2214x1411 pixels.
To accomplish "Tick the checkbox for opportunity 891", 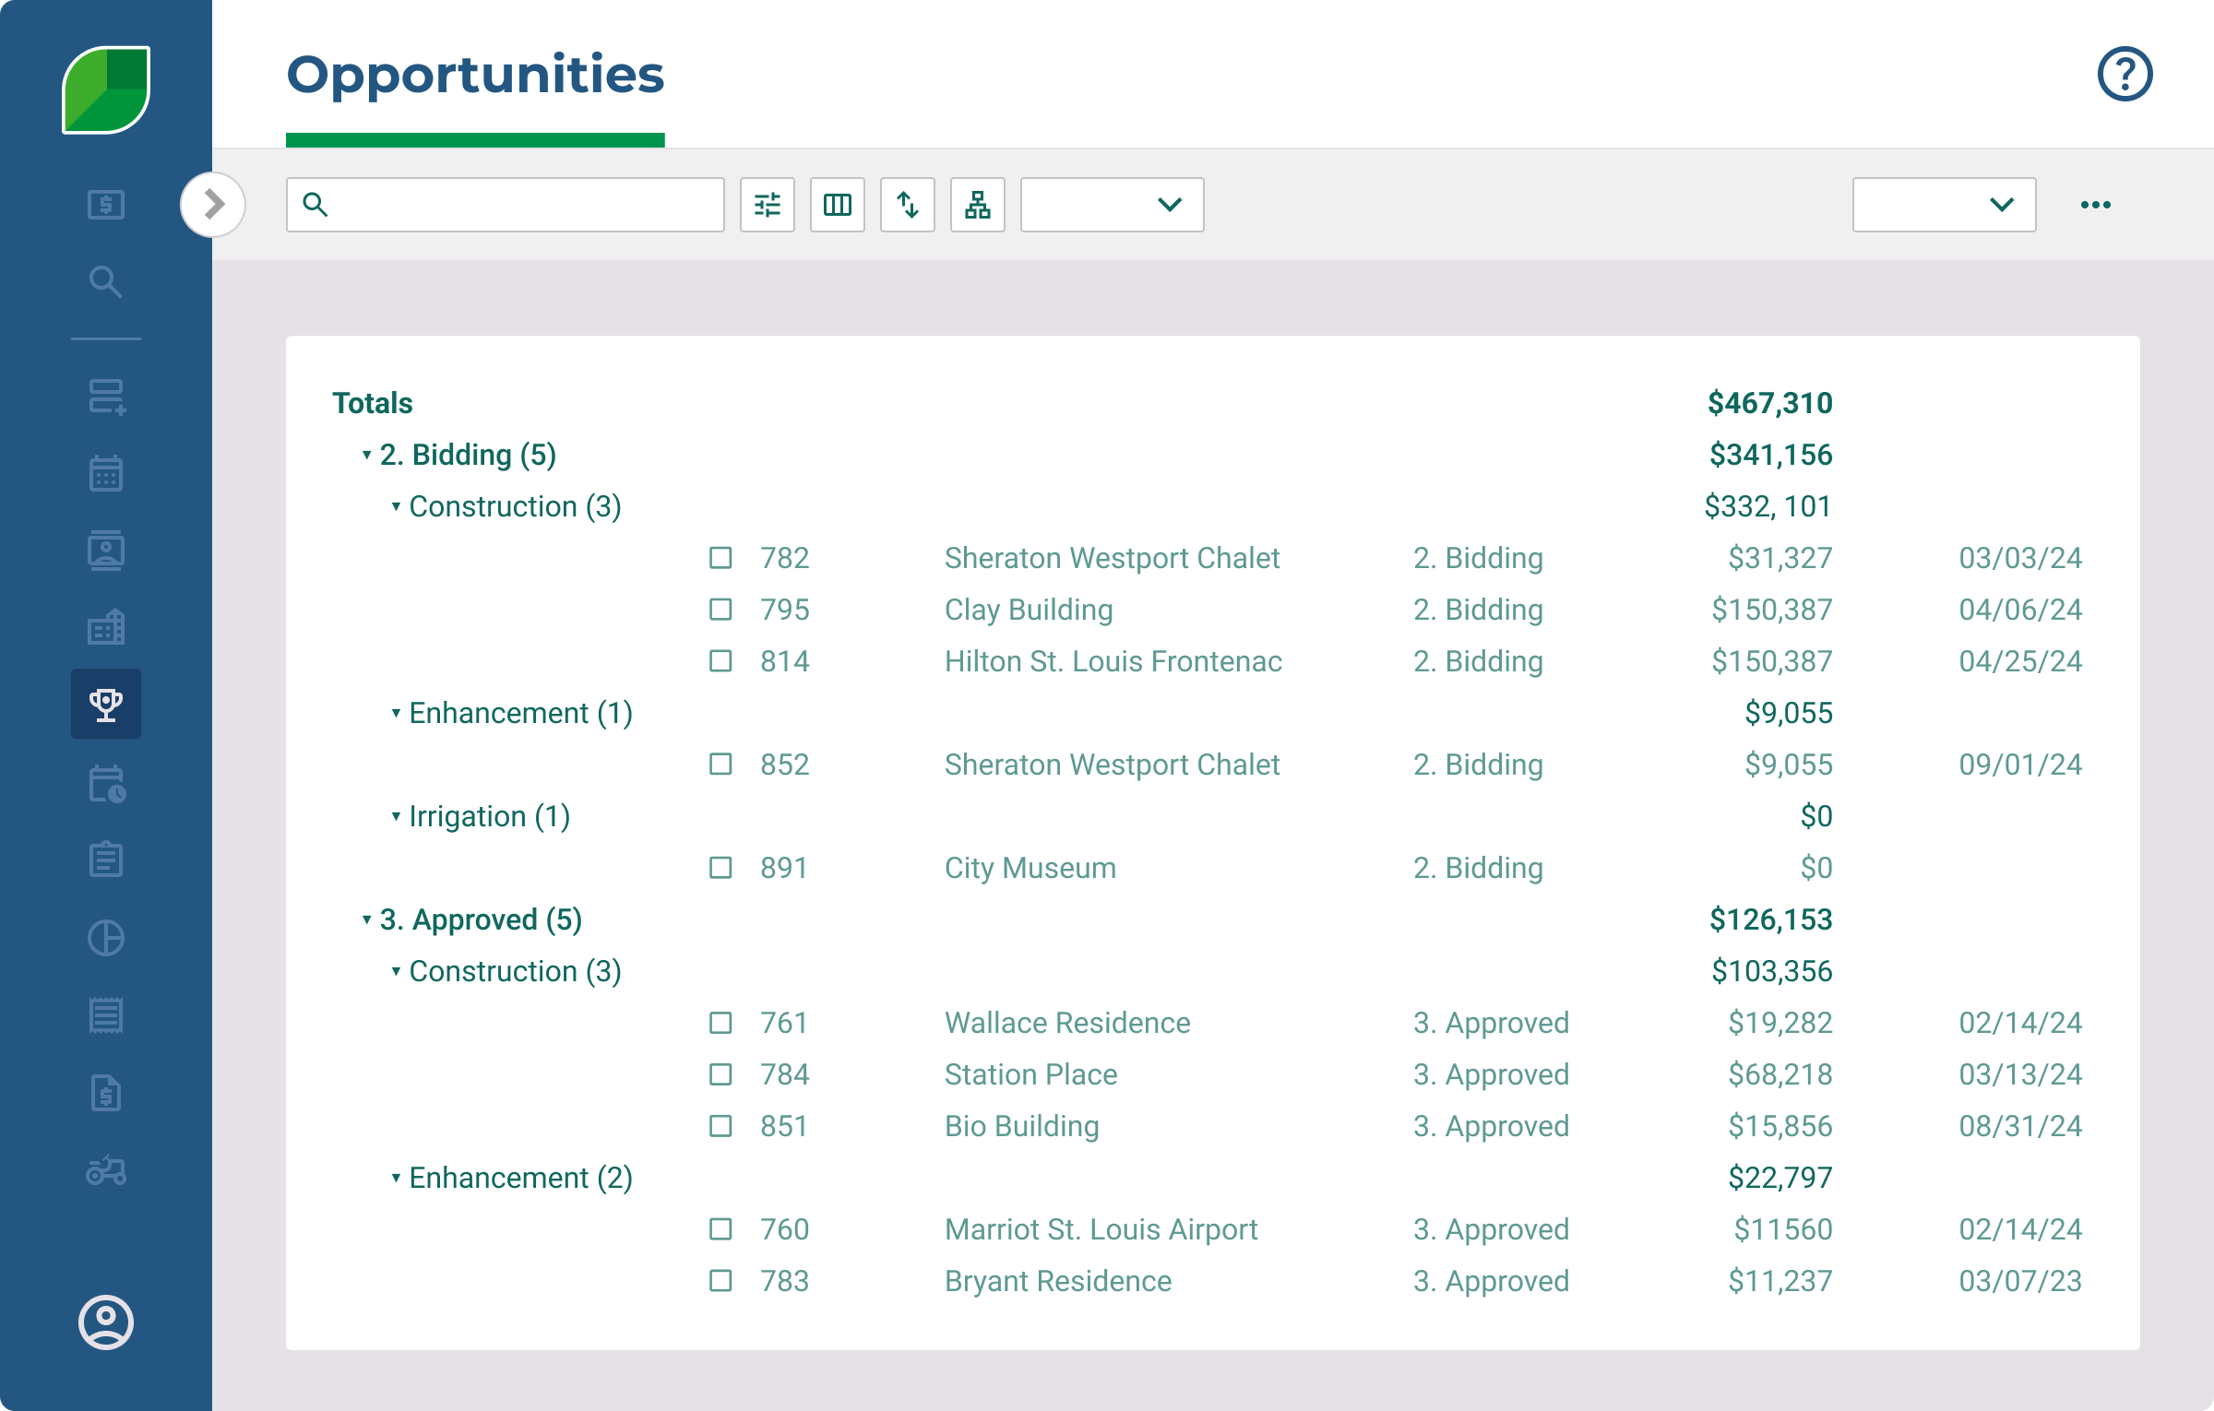I will click(720, 868).
